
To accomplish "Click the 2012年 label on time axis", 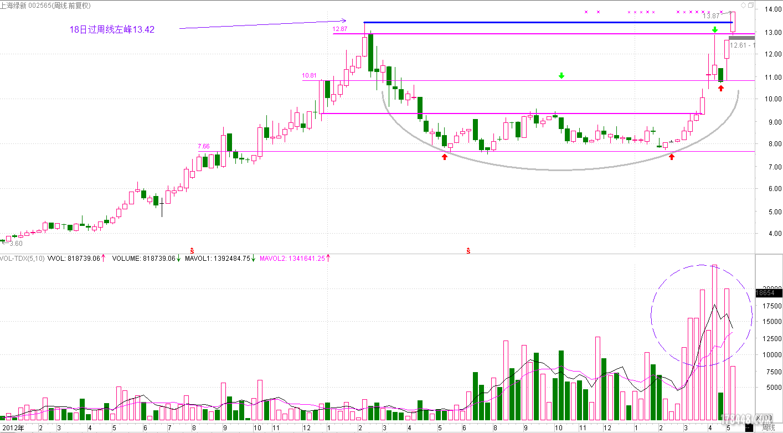I will click(13, 428).
